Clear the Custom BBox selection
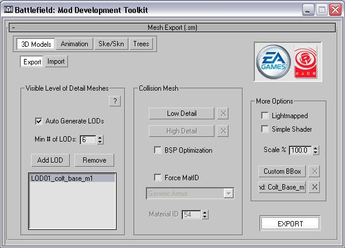This screenshot has height=248, width=345. 314,171
